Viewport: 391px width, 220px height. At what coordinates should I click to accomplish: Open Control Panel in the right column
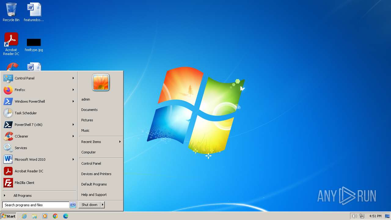(x=101, y=163)
